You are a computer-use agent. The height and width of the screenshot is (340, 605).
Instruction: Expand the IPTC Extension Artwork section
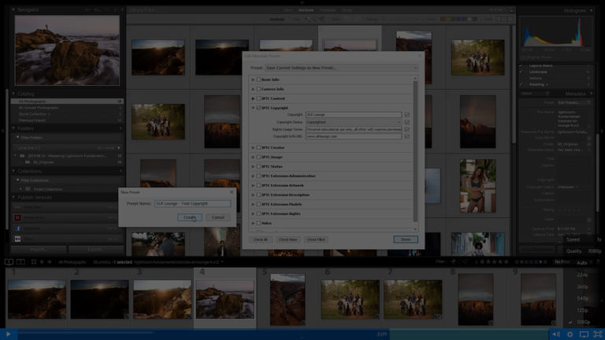coord(253,186)
